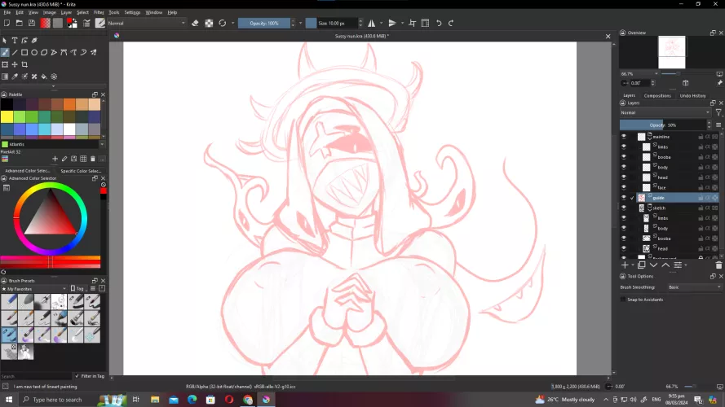725x407 pixels.
Task: Open the File menu
Action: coord(7,12)
